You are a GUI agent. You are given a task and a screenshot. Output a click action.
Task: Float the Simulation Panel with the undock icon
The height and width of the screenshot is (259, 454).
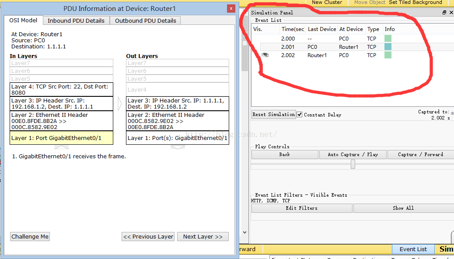445,13
